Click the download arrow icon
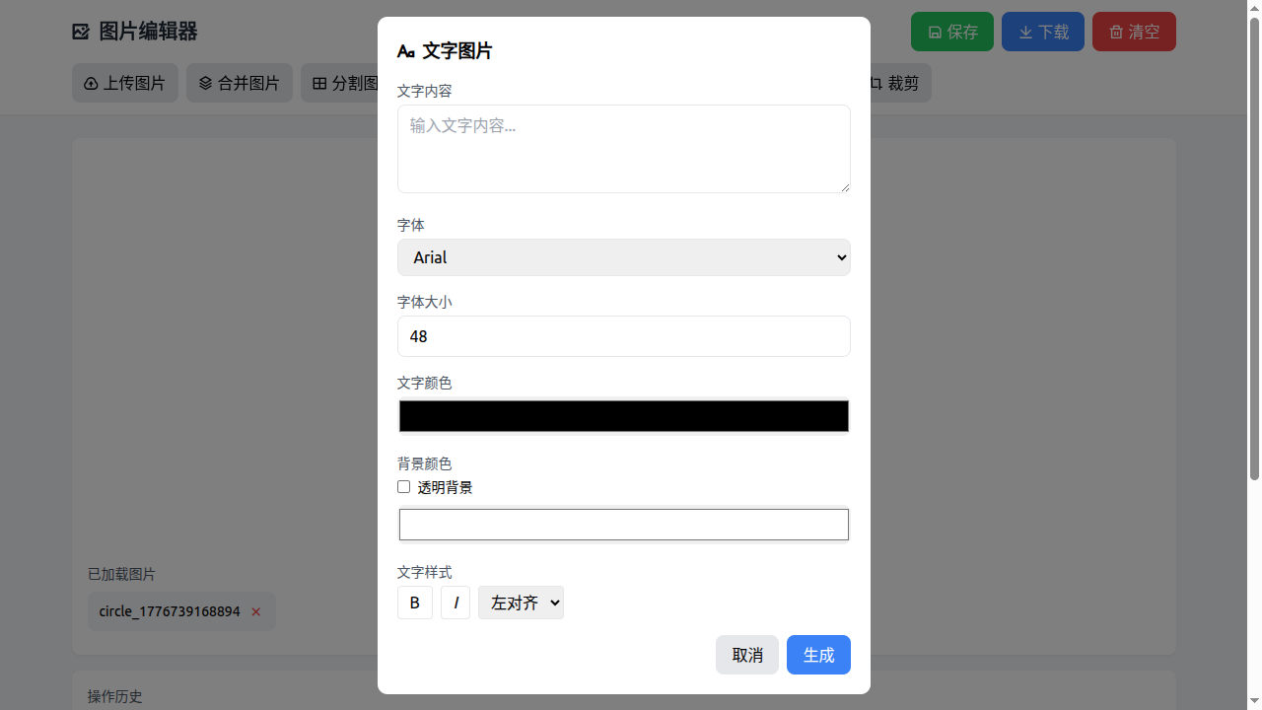Screen dimensions: 1262x710 point(1025,33)
